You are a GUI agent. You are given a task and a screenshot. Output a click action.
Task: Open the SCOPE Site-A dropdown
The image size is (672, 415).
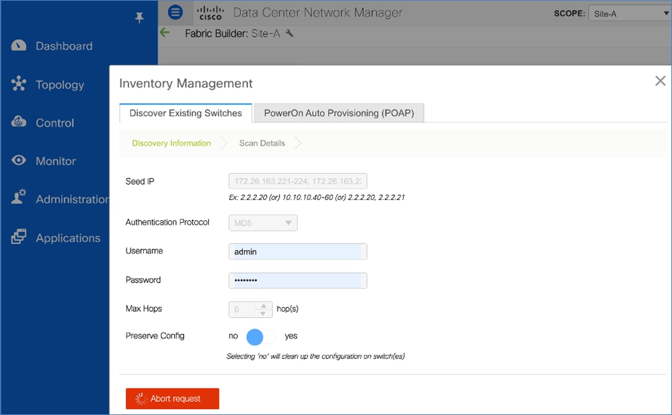pyautogui.click(x=629, y=13)
